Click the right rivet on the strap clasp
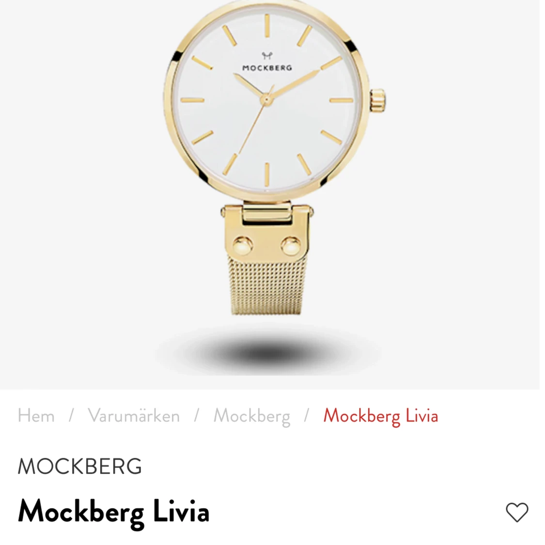This screenshot has height=545, width=545. [291, 246]
